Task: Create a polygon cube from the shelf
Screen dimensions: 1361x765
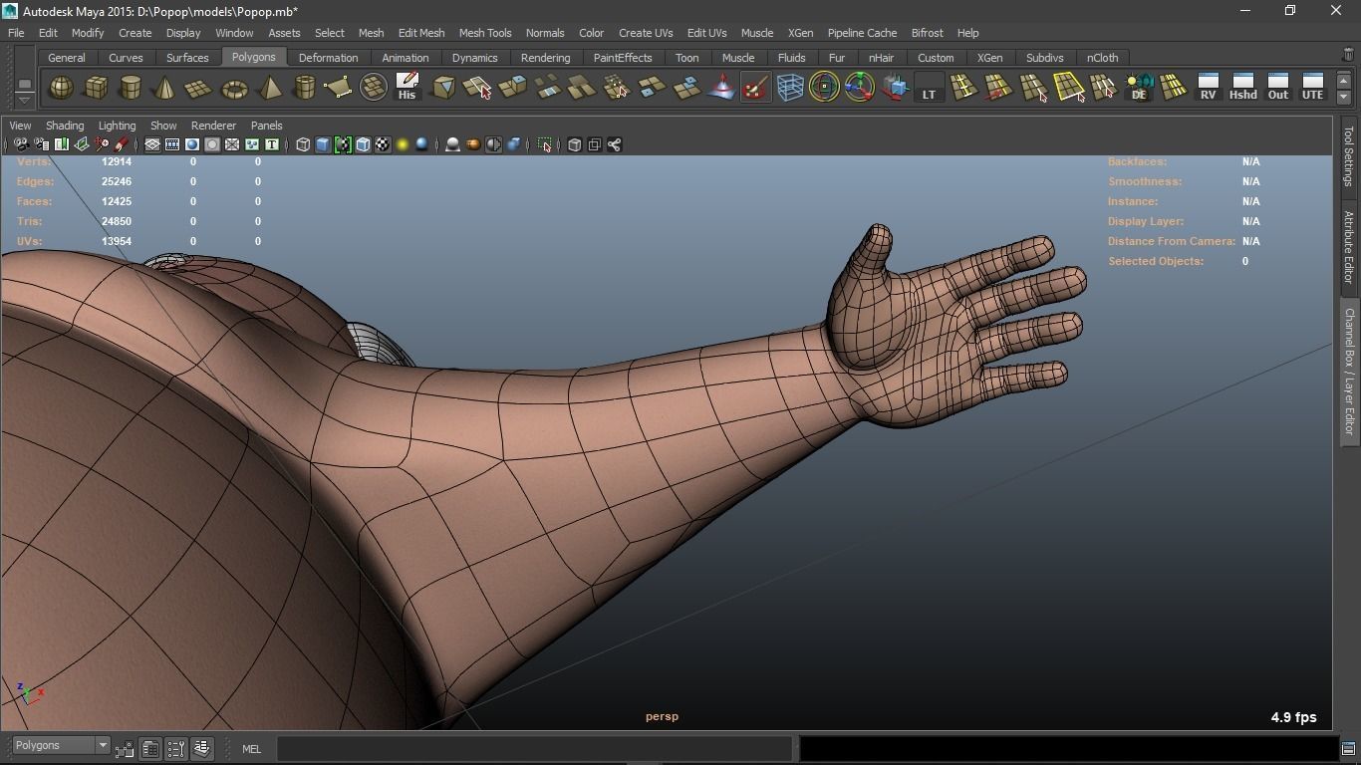Action: coord(96,88)
